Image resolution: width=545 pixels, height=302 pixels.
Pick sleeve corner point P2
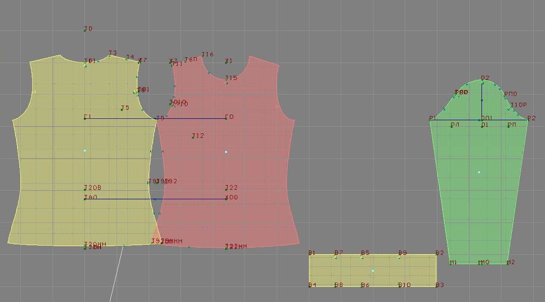[x=528, y=120]
